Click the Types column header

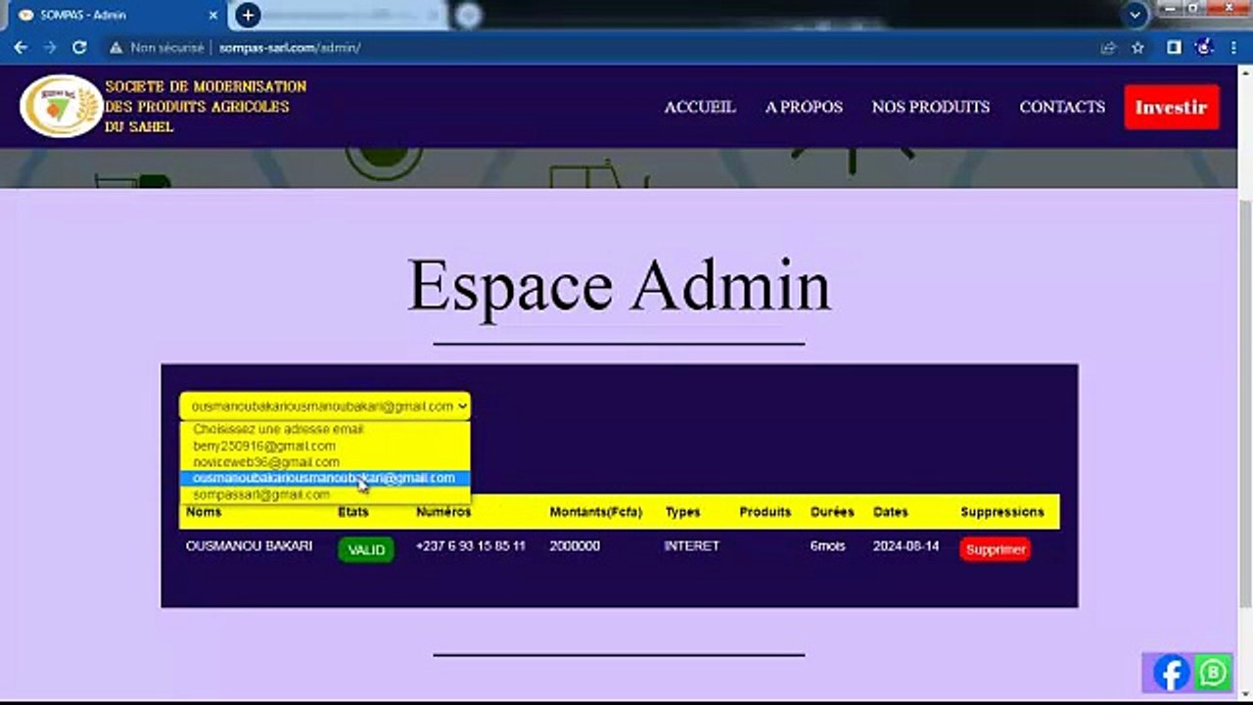click(x=683, y=512)
